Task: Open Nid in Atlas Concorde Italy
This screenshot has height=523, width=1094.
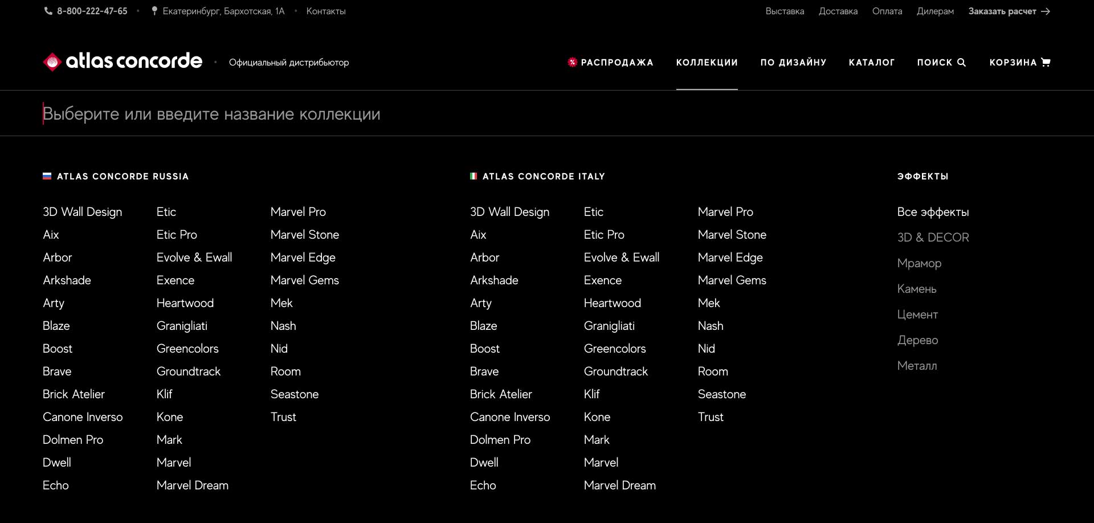Action: [x=707, y=349]
